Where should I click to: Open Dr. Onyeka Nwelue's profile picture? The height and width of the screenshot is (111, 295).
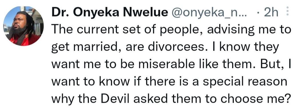pyautogui.click(x=23, y=26)
